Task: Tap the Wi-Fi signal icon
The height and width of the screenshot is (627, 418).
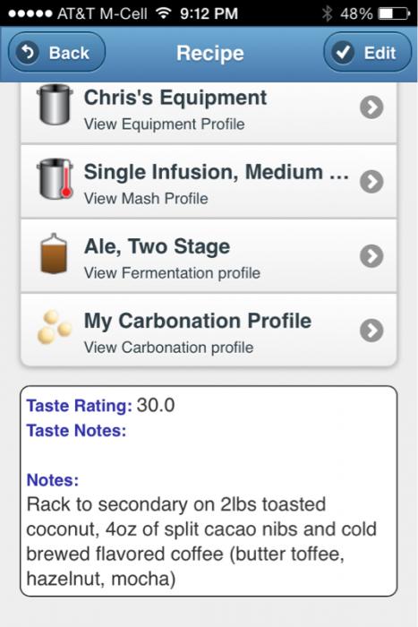Action: [x=162, y=13]
